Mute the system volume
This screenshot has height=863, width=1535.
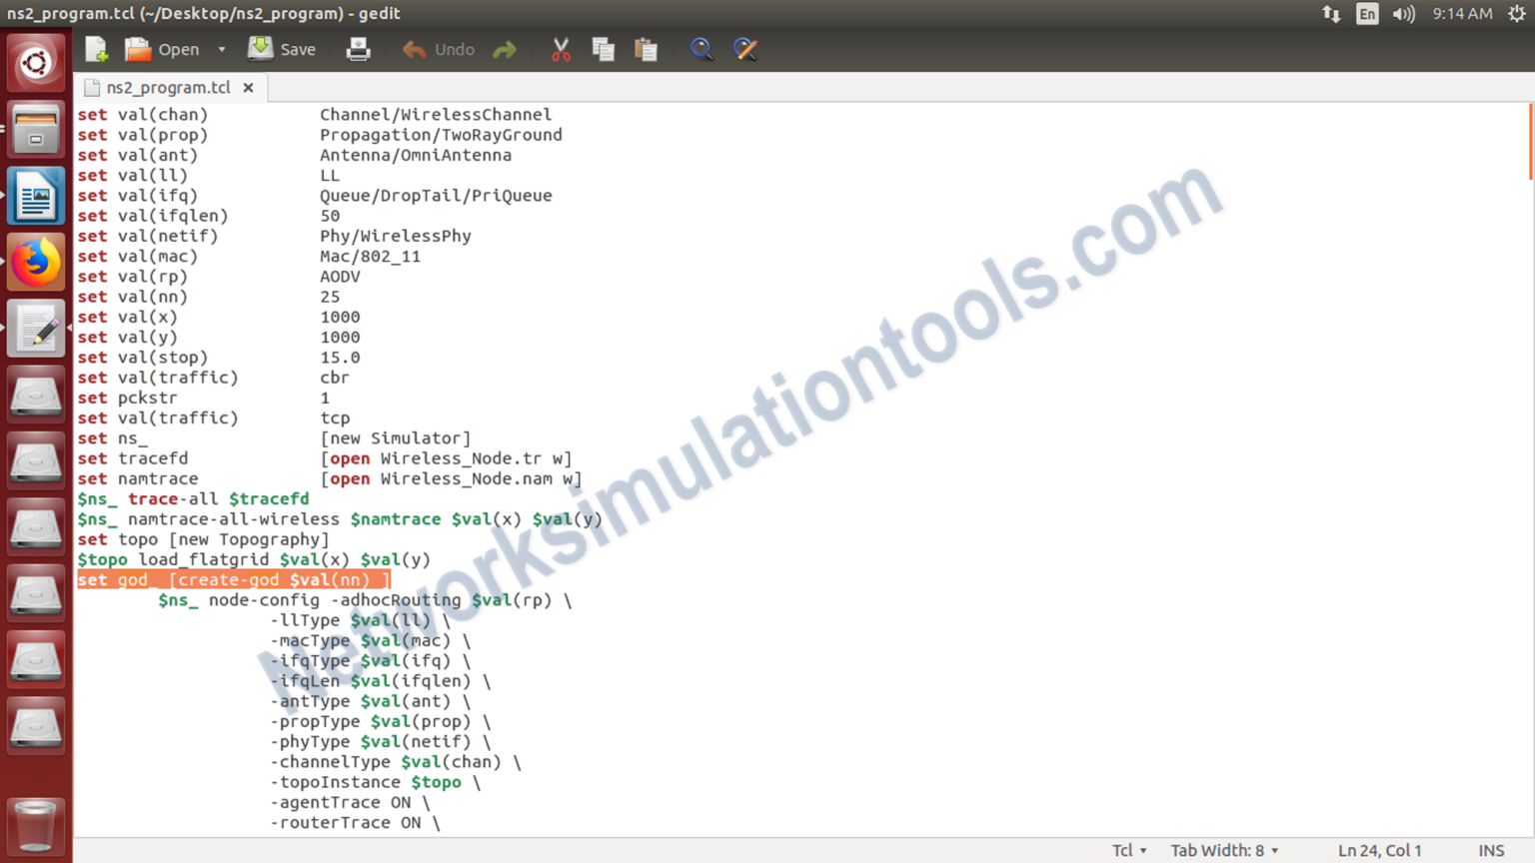1403,14
